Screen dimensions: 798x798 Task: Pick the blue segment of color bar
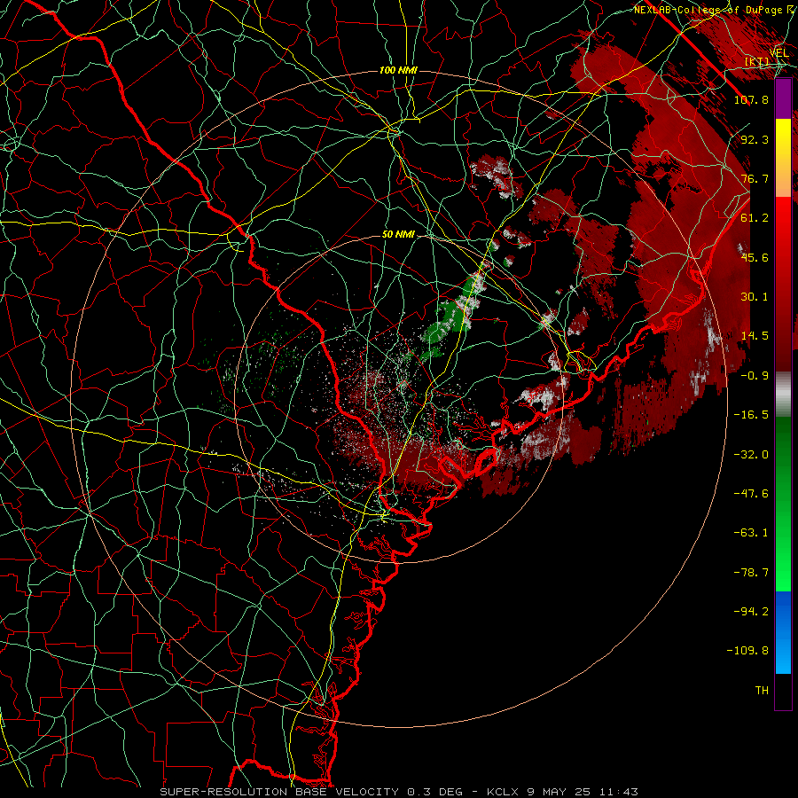pyautogui.click(x=783, y=632)
